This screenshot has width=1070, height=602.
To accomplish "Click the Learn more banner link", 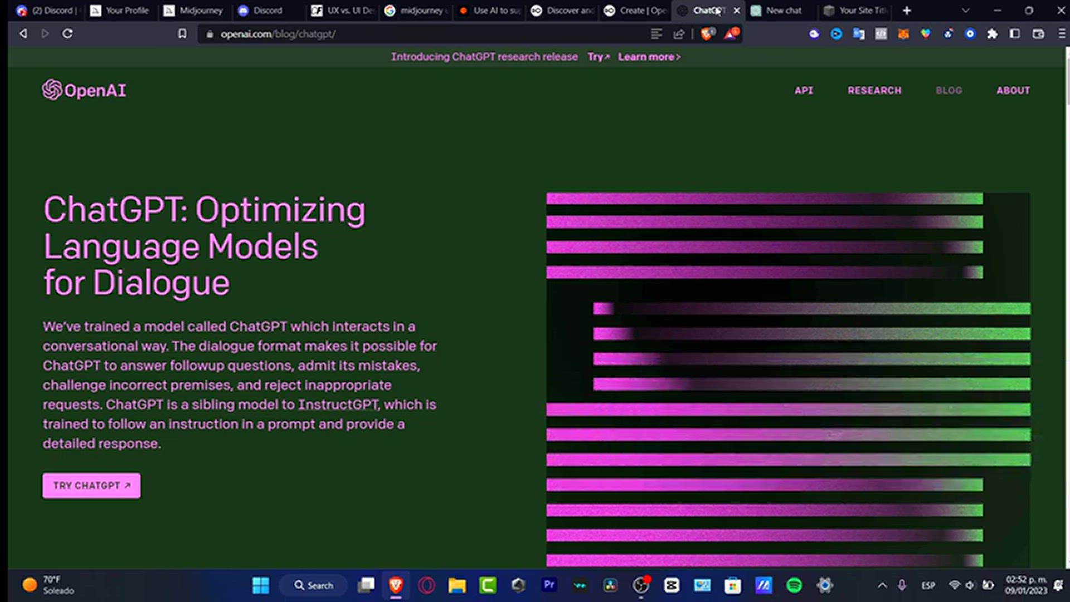I will 649,57.
